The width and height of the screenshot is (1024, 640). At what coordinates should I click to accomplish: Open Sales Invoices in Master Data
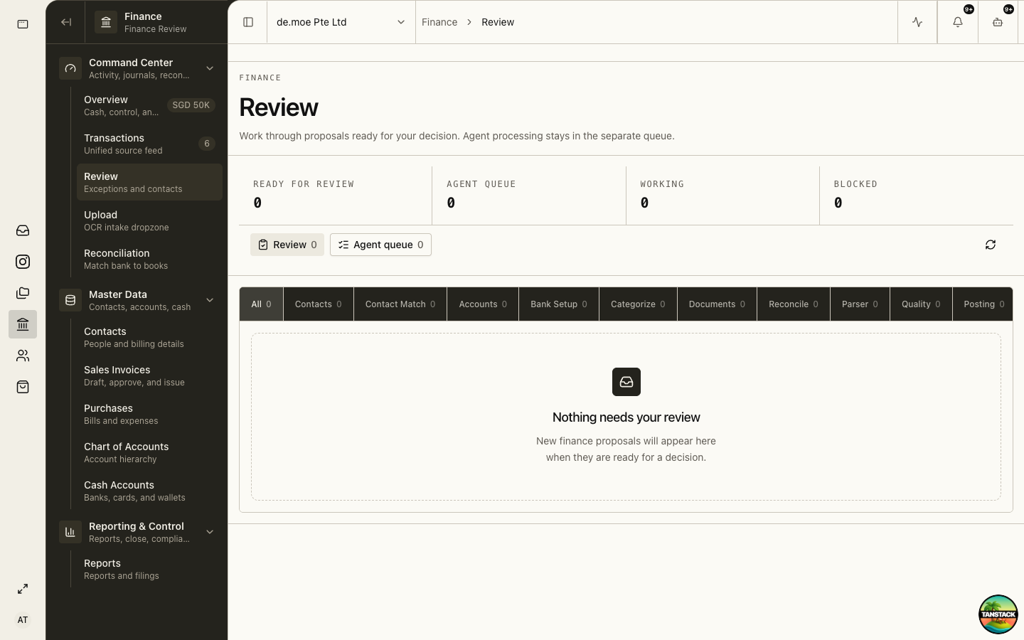click(149, 375)
